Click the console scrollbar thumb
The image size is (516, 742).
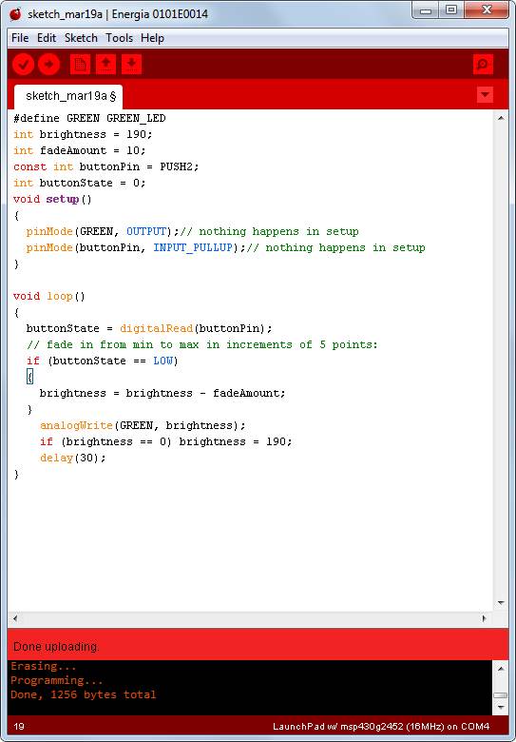point(501,695)
